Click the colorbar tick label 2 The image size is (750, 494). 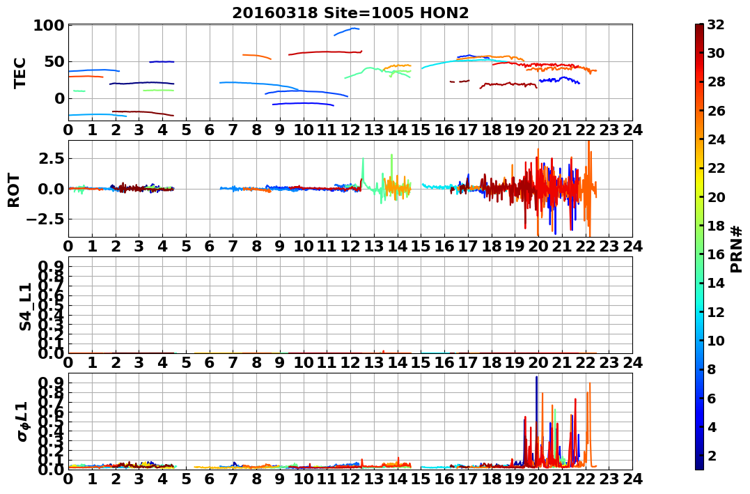click(712, 455)
